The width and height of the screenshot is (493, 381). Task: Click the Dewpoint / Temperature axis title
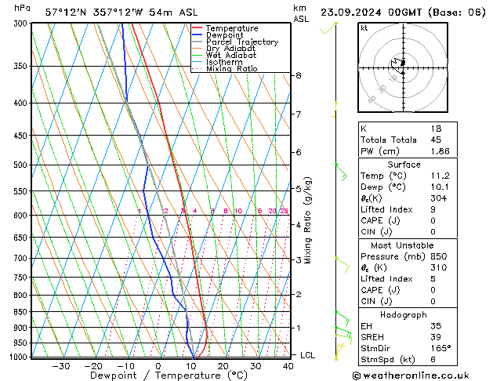(x=169, y=376)
